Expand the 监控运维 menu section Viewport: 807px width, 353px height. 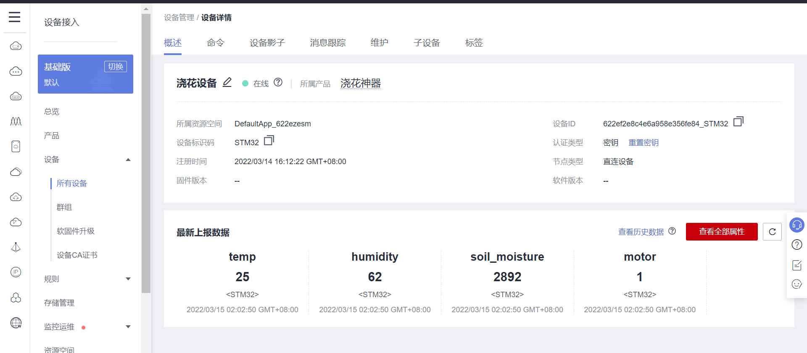pos(128,327)
